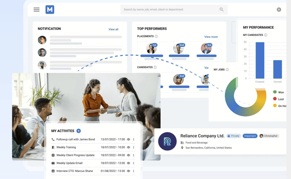Add activity with blue plus icon
Screen dimensions: 291x179
[x=78, y=131]
